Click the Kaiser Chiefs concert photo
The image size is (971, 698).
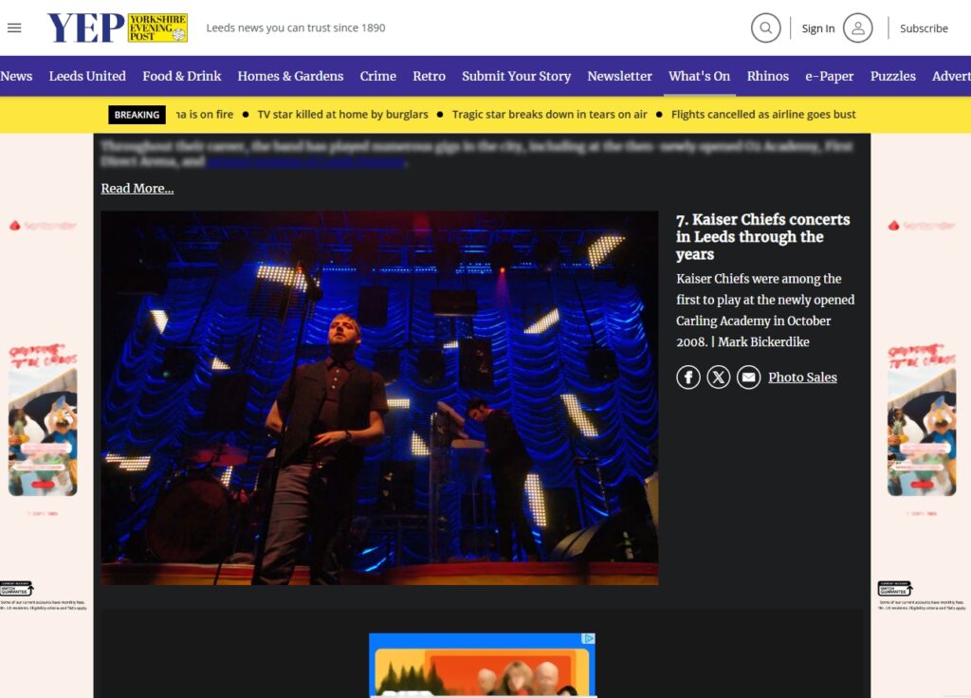pos(379,397)
